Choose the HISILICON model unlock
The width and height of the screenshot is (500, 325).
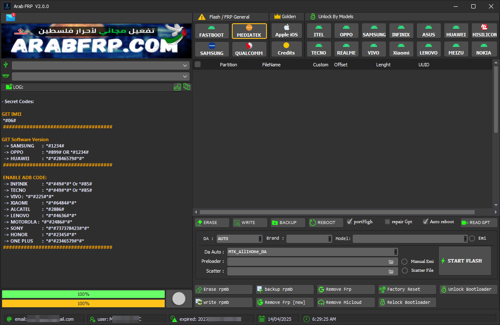click(484, 31)
